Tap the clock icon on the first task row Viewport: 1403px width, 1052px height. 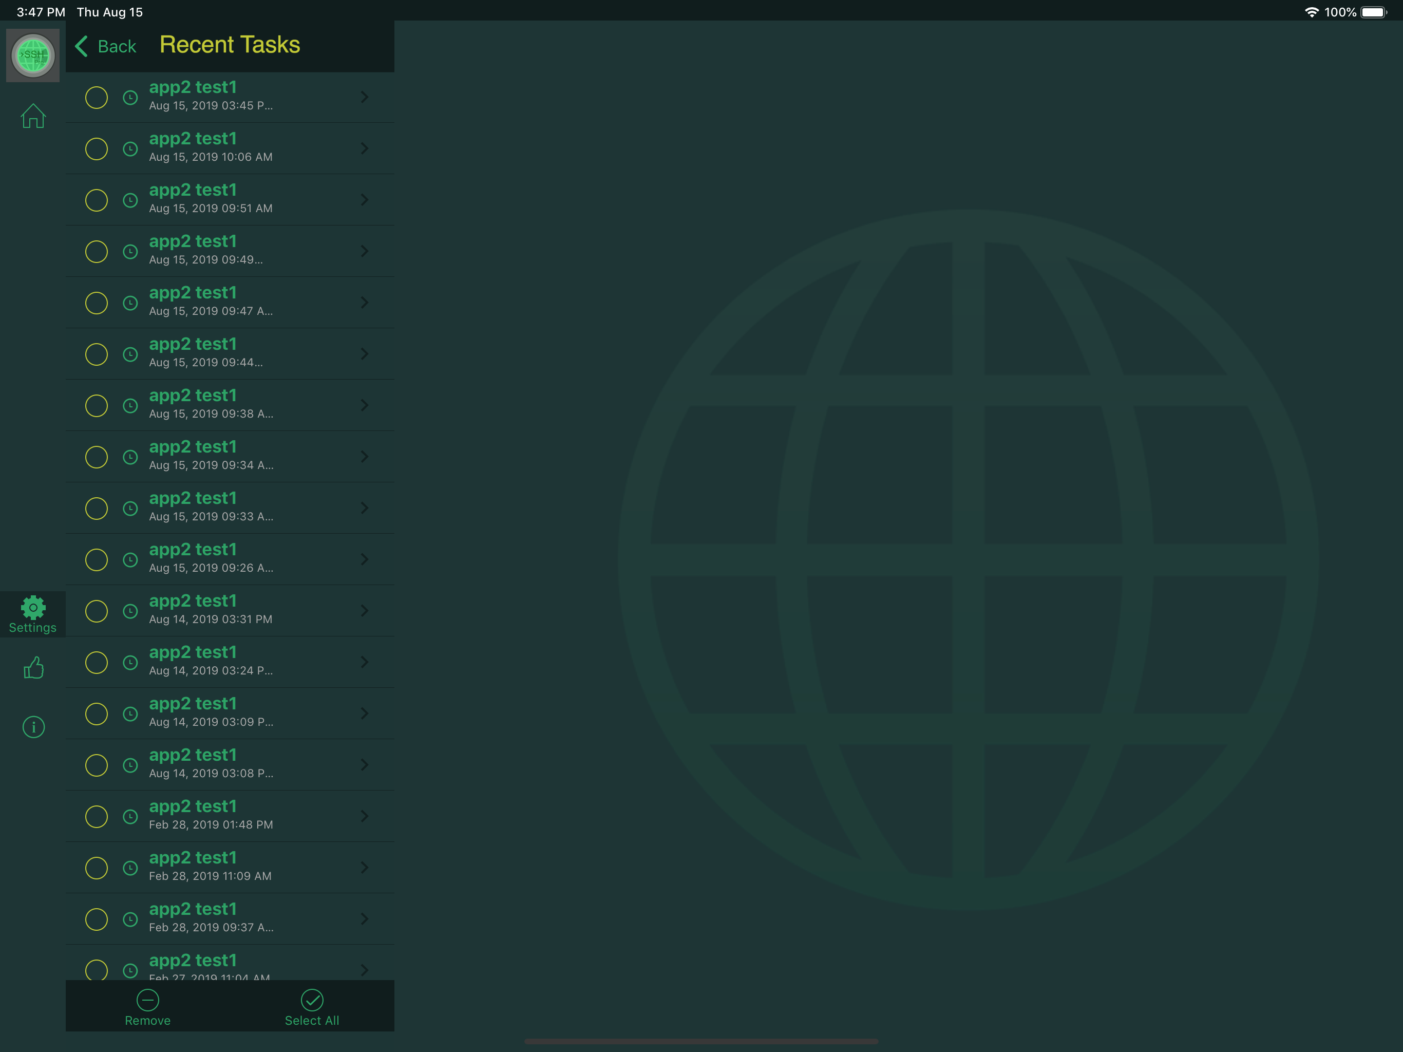pyautogui.click(x=130, y=97)
